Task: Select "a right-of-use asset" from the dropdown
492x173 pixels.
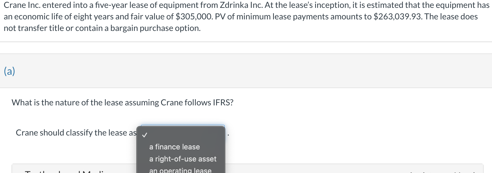Action: (183, 159)
